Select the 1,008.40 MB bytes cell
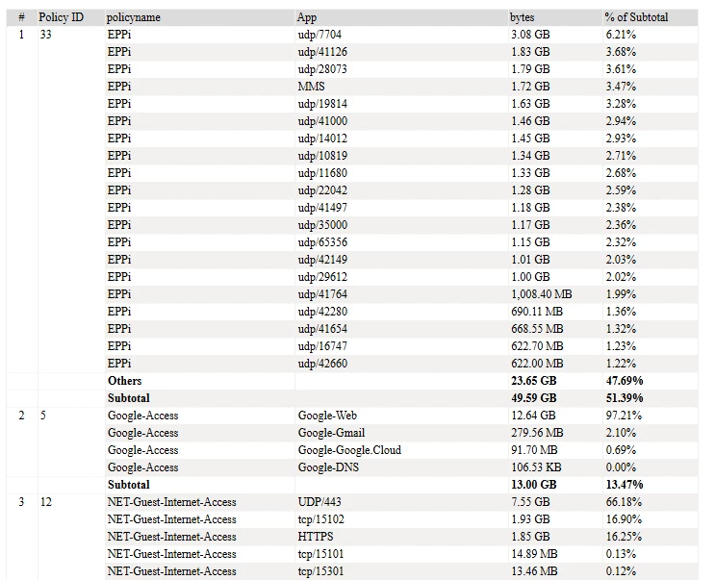This screenshot has height=580, width=715. [x=541, y=294]
